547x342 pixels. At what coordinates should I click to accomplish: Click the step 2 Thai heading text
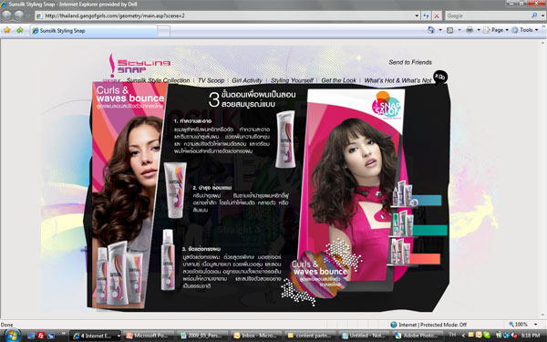212,187
